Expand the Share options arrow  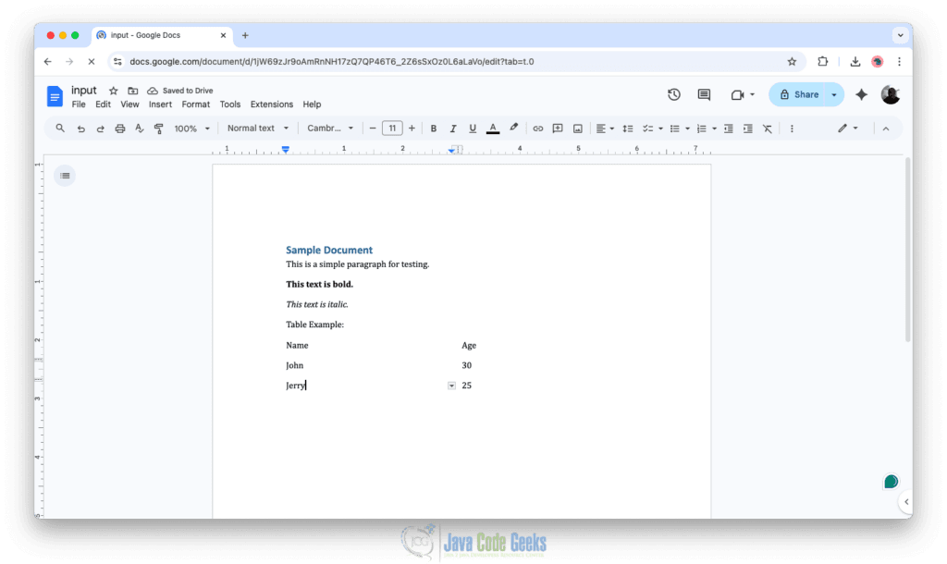tap(834, 95)
